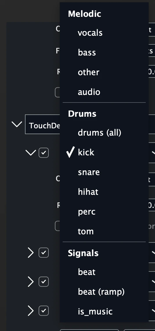This screenshot has height=331, width=155.
Task: Collapse the TouchDe section chevron
Action: click(x=17, y=124)
